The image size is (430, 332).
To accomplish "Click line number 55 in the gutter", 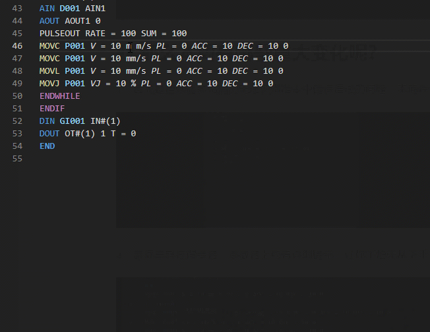I will pos(17,159).
